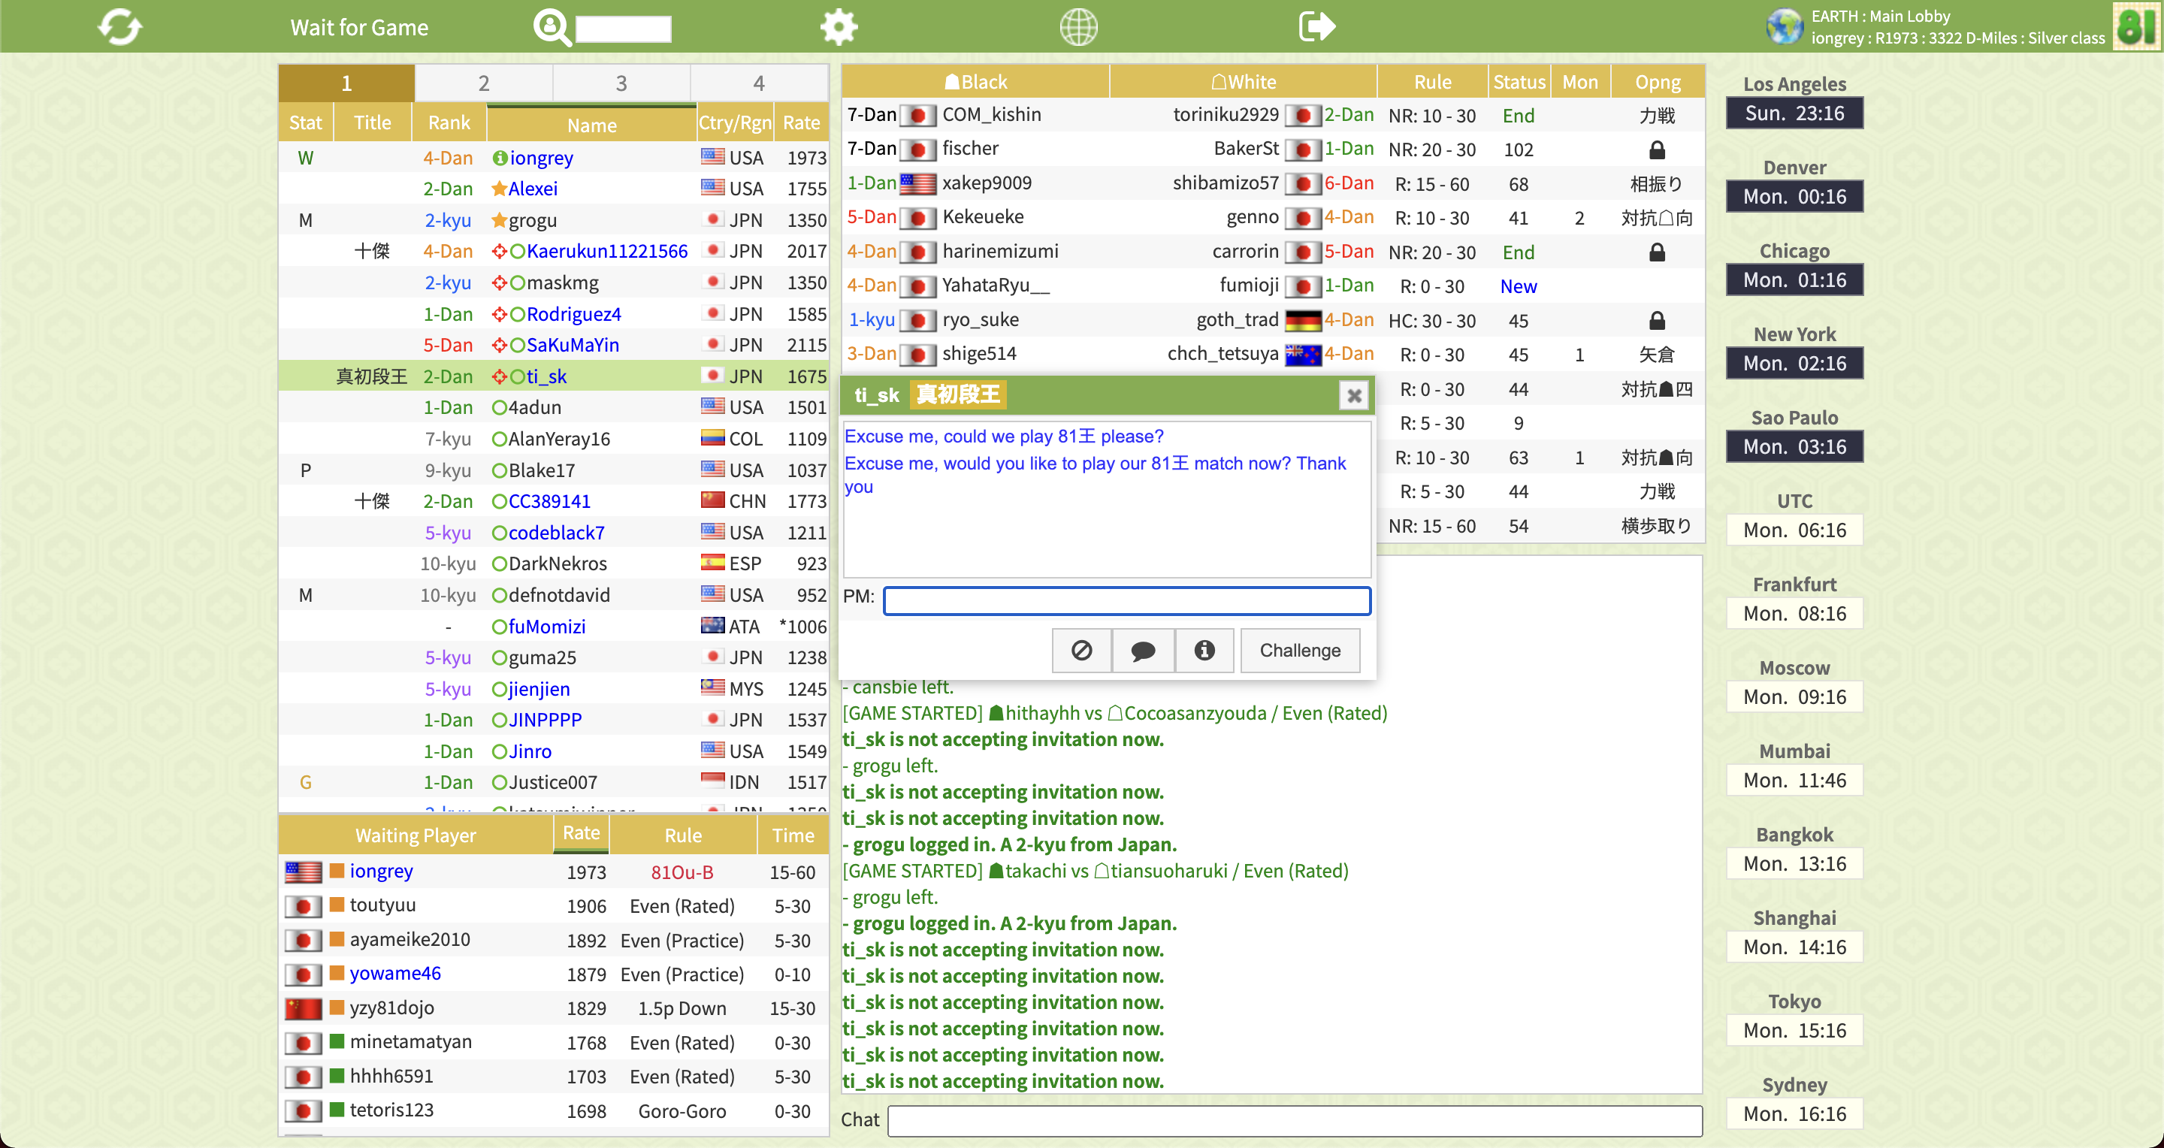The image size is (2164, 1148).
Task: Click the circle icon beside 4adun
Action: 499,407
